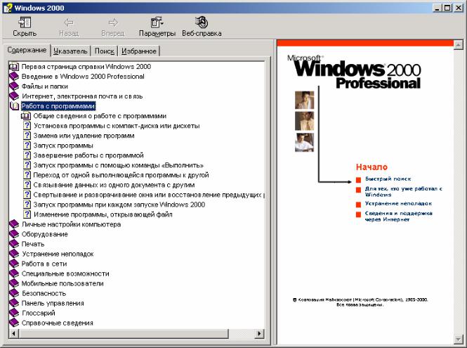The width and height of the screenshot is (467, 348).
Task: Select Справочные сведения in contents tree
Action: click(x=58, y=323)
